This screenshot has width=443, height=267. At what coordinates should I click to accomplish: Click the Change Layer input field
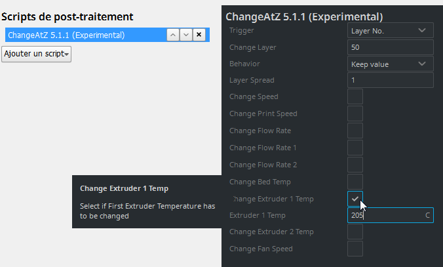click(391, 47)
